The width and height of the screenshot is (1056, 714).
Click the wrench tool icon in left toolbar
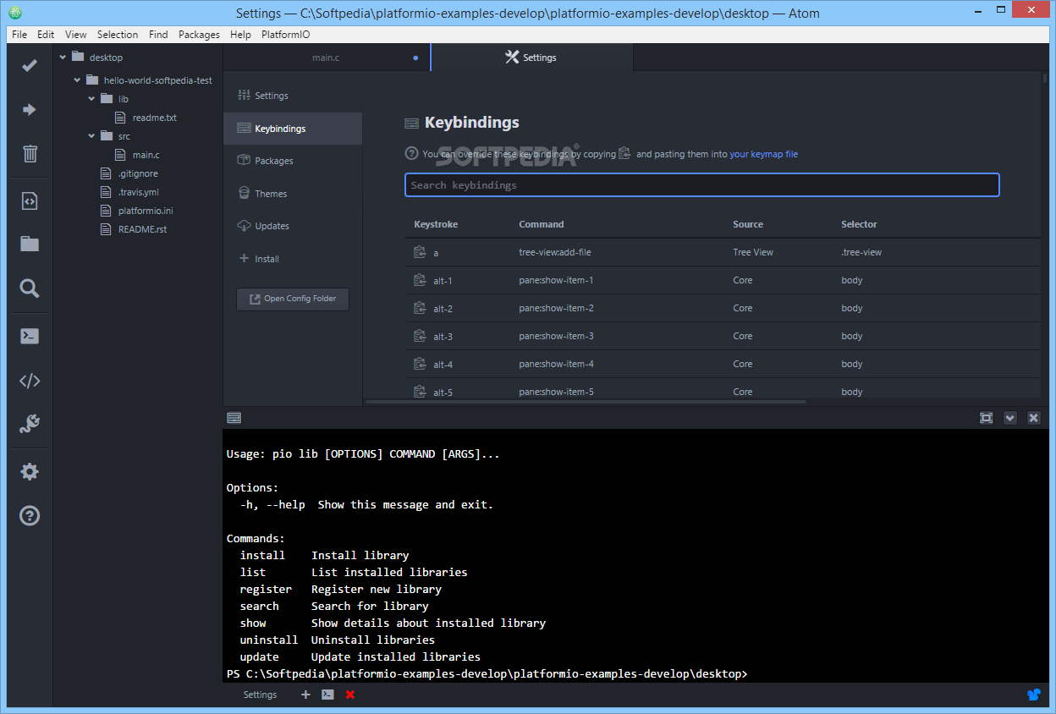click(30, 424)
